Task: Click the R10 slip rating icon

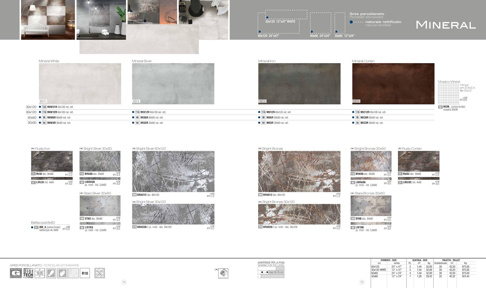Action: (85, 273)
